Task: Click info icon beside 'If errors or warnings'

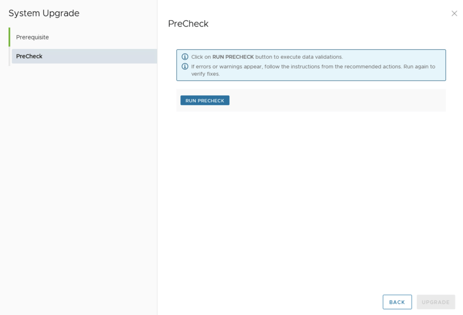Action: (185, 66)
